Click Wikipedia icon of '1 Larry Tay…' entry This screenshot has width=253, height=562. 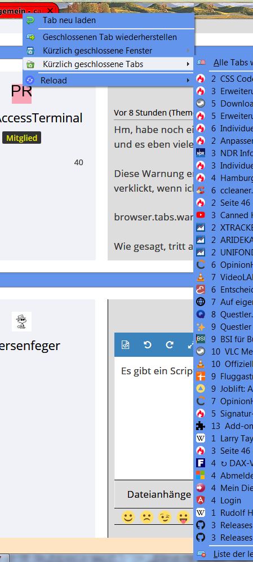pos(201,439)
